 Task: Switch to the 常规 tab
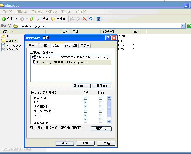(32, 46)
